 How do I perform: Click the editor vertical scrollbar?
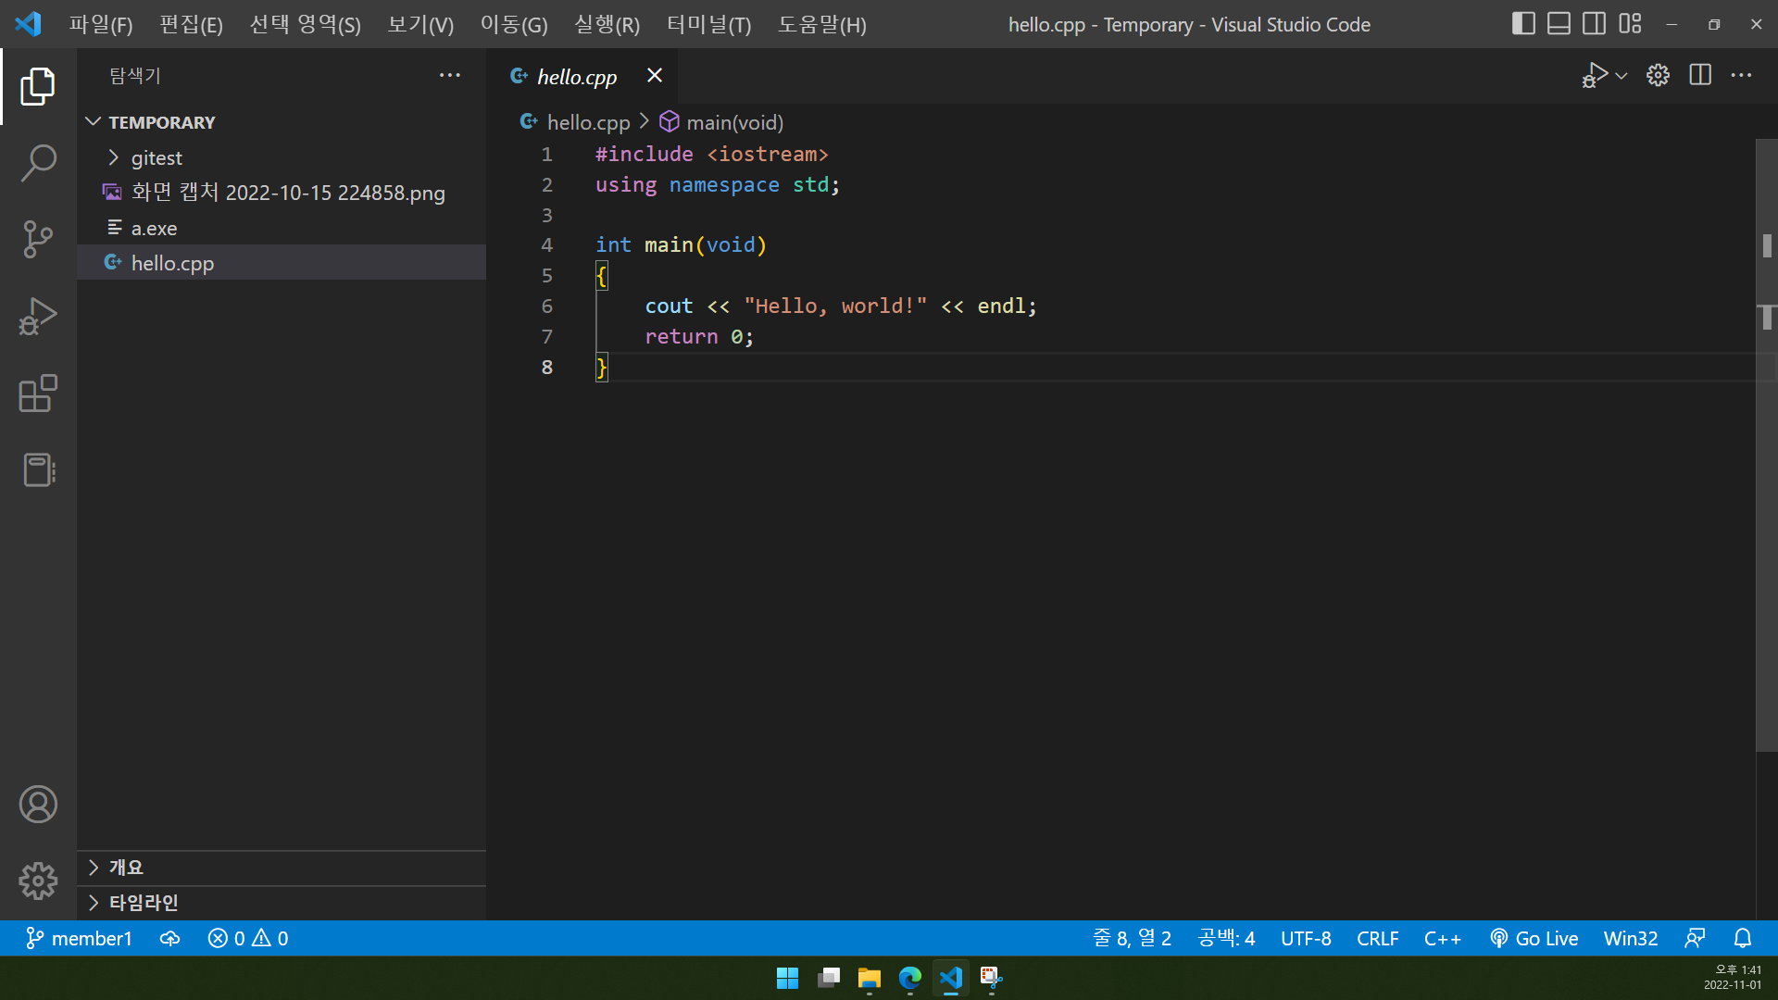1767,444
